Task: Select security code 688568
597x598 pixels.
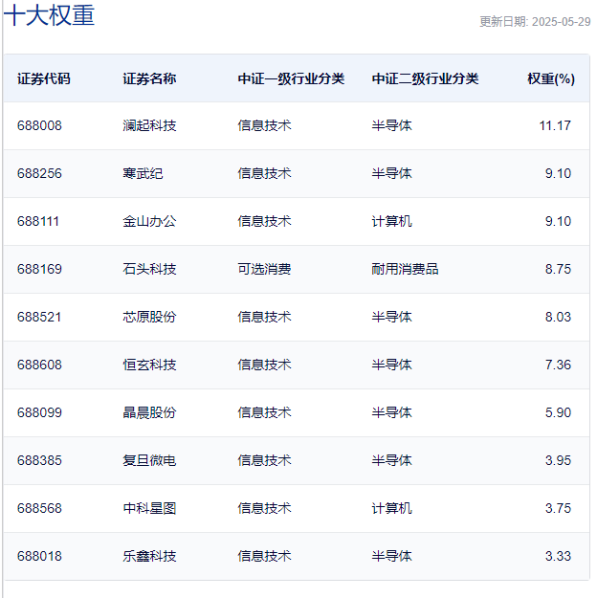Action: [x=39, y=508]
